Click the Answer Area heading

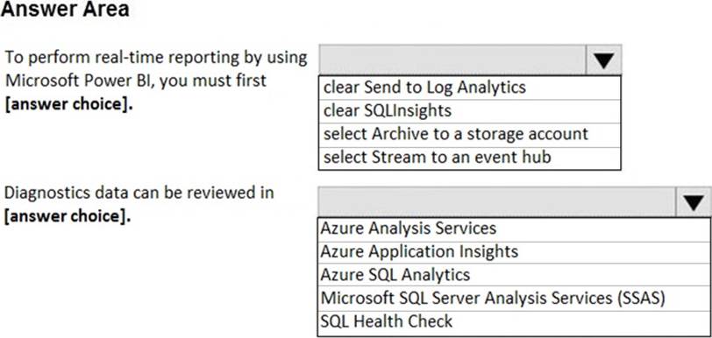pos(66,10)
